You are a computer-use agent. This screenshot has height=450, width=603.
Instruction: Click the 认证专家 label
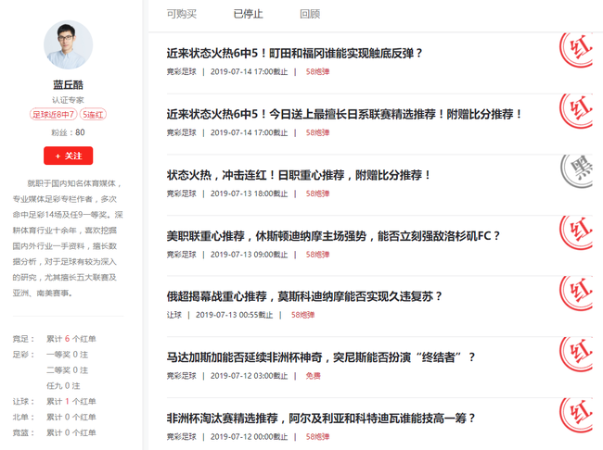[x=68, y=100]
